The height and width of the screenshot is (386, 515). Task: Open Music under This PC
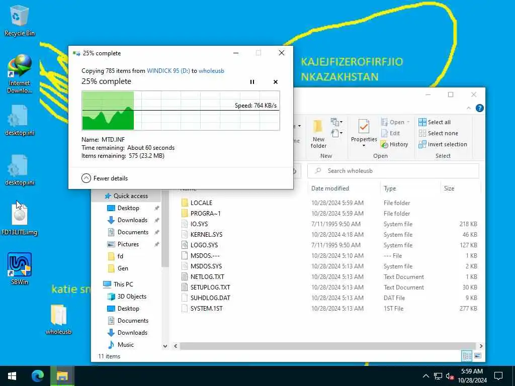click(121, 345)
